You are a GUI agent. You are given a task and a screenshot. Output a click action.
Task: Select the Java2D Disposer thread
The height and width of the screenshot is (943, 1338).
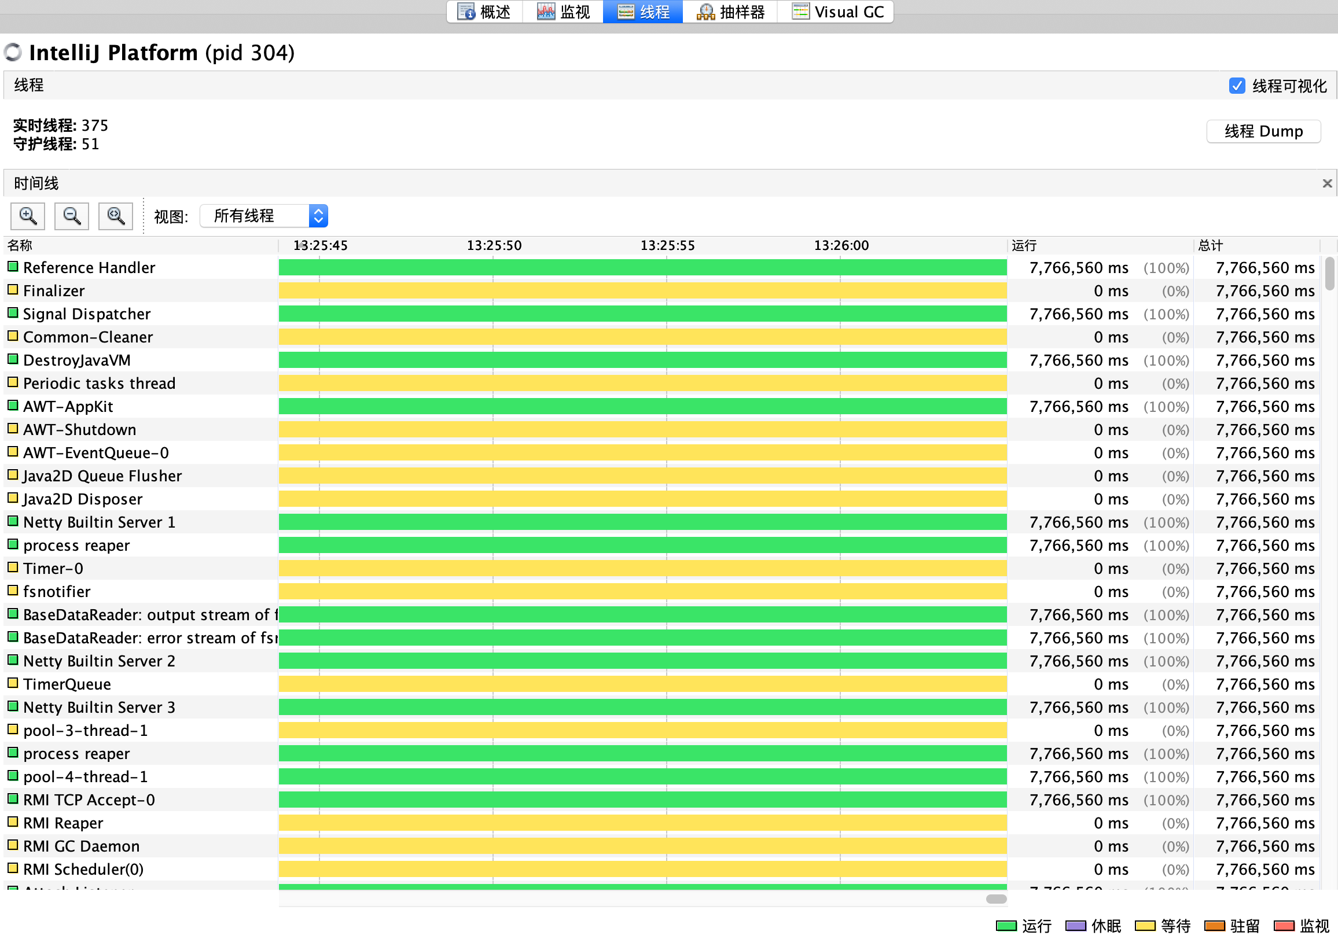coord(83,499)
